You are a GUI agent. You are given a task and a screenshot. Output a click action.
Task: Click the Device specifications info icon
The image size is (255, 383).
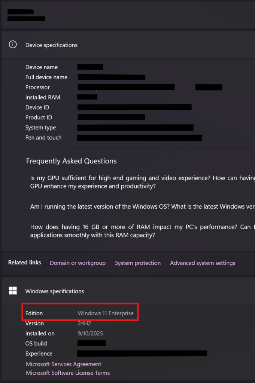[x=13, y=45]
